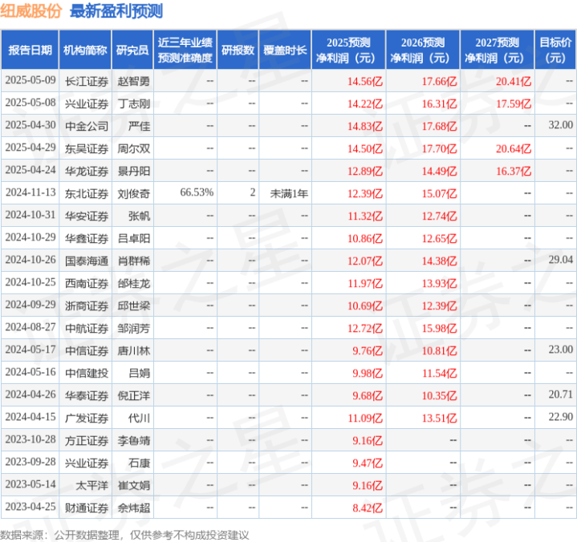Viewport: 577px width, 542px height.
Task: Click the 纽威股份 title text
Action: click(x=30, y=11)
